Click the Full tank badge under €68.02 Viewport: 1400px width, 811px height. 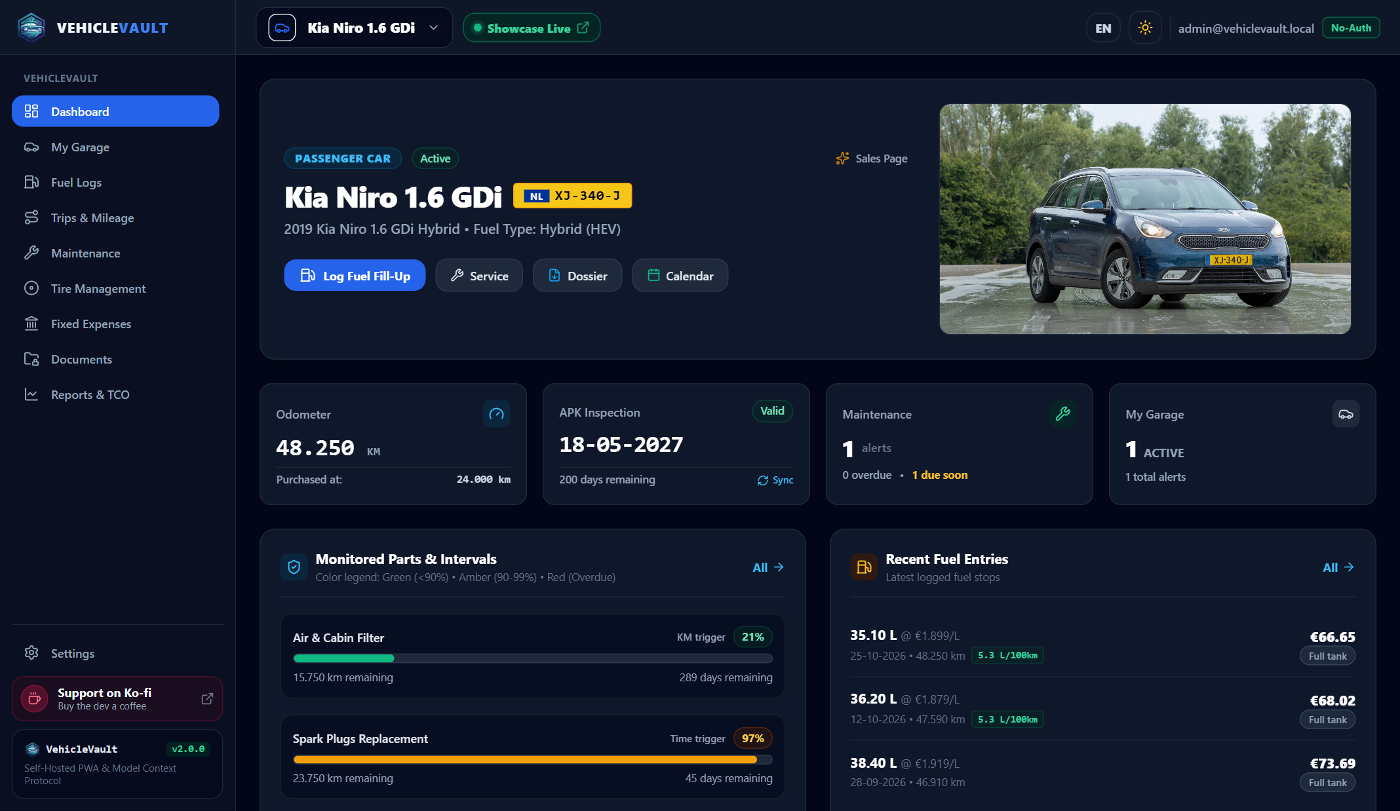pyautogui.click(x=1328, y=719)
